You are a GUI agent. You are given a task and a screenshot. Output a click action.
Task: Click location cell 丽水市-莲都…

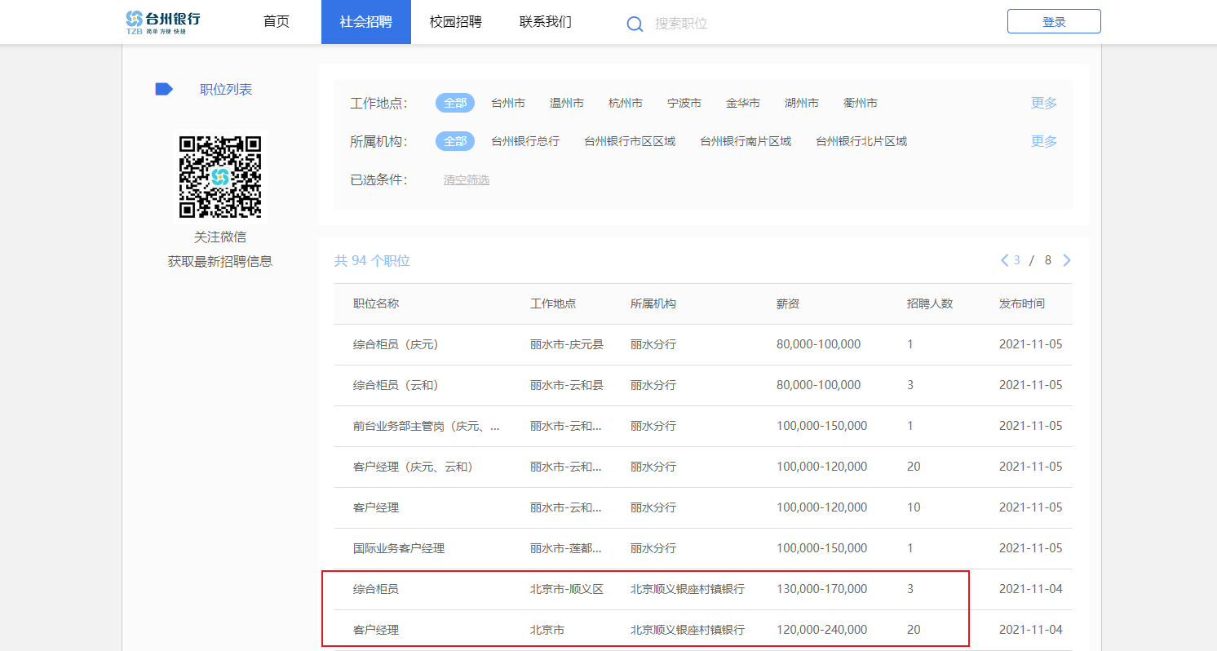(x=566, y=548)
